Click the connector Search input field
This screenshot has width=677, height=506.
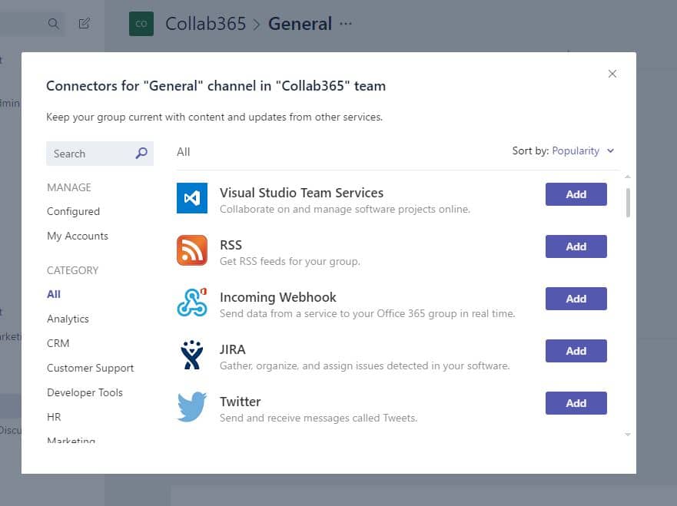pyautogui.click(x=100, y=154)
